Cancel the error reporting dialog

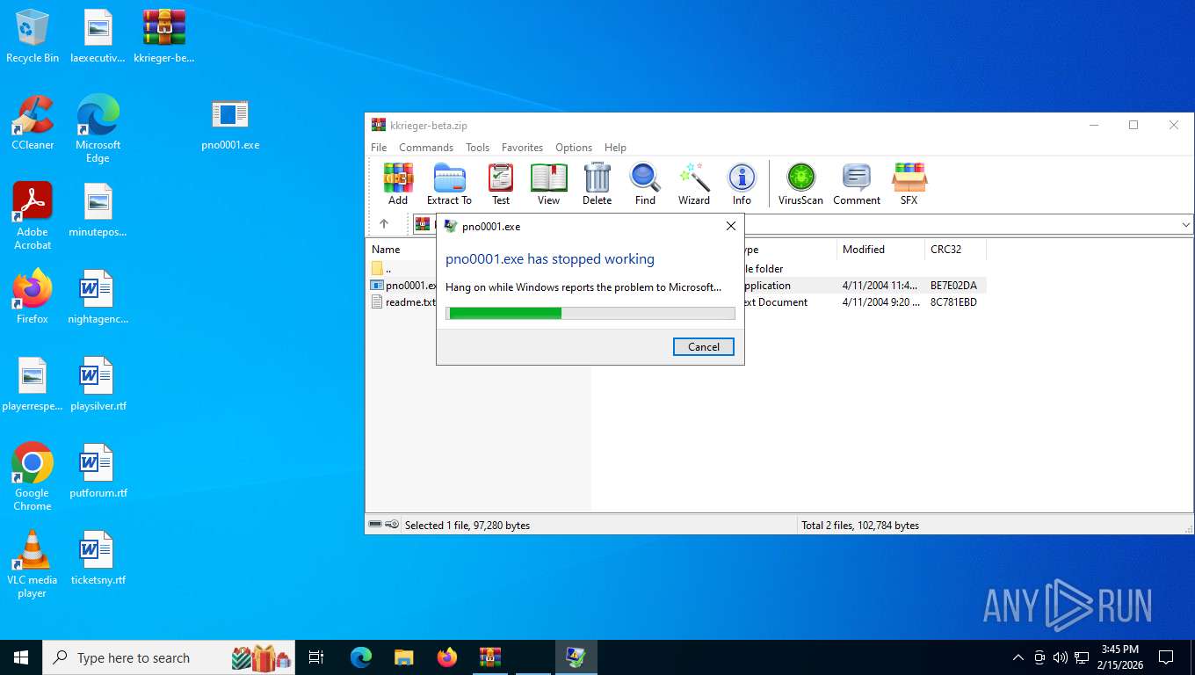[x=704, y=346]
